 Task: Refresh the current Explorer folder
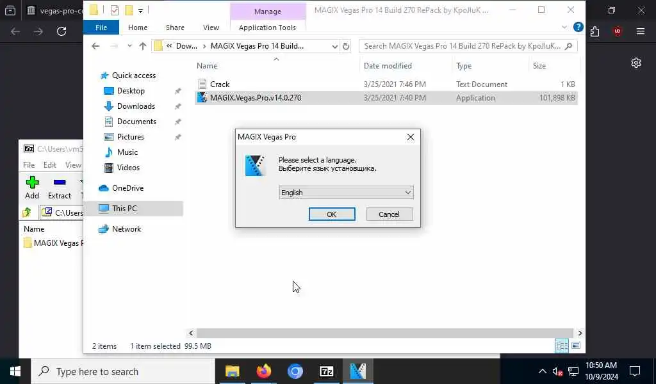point(346,46)
